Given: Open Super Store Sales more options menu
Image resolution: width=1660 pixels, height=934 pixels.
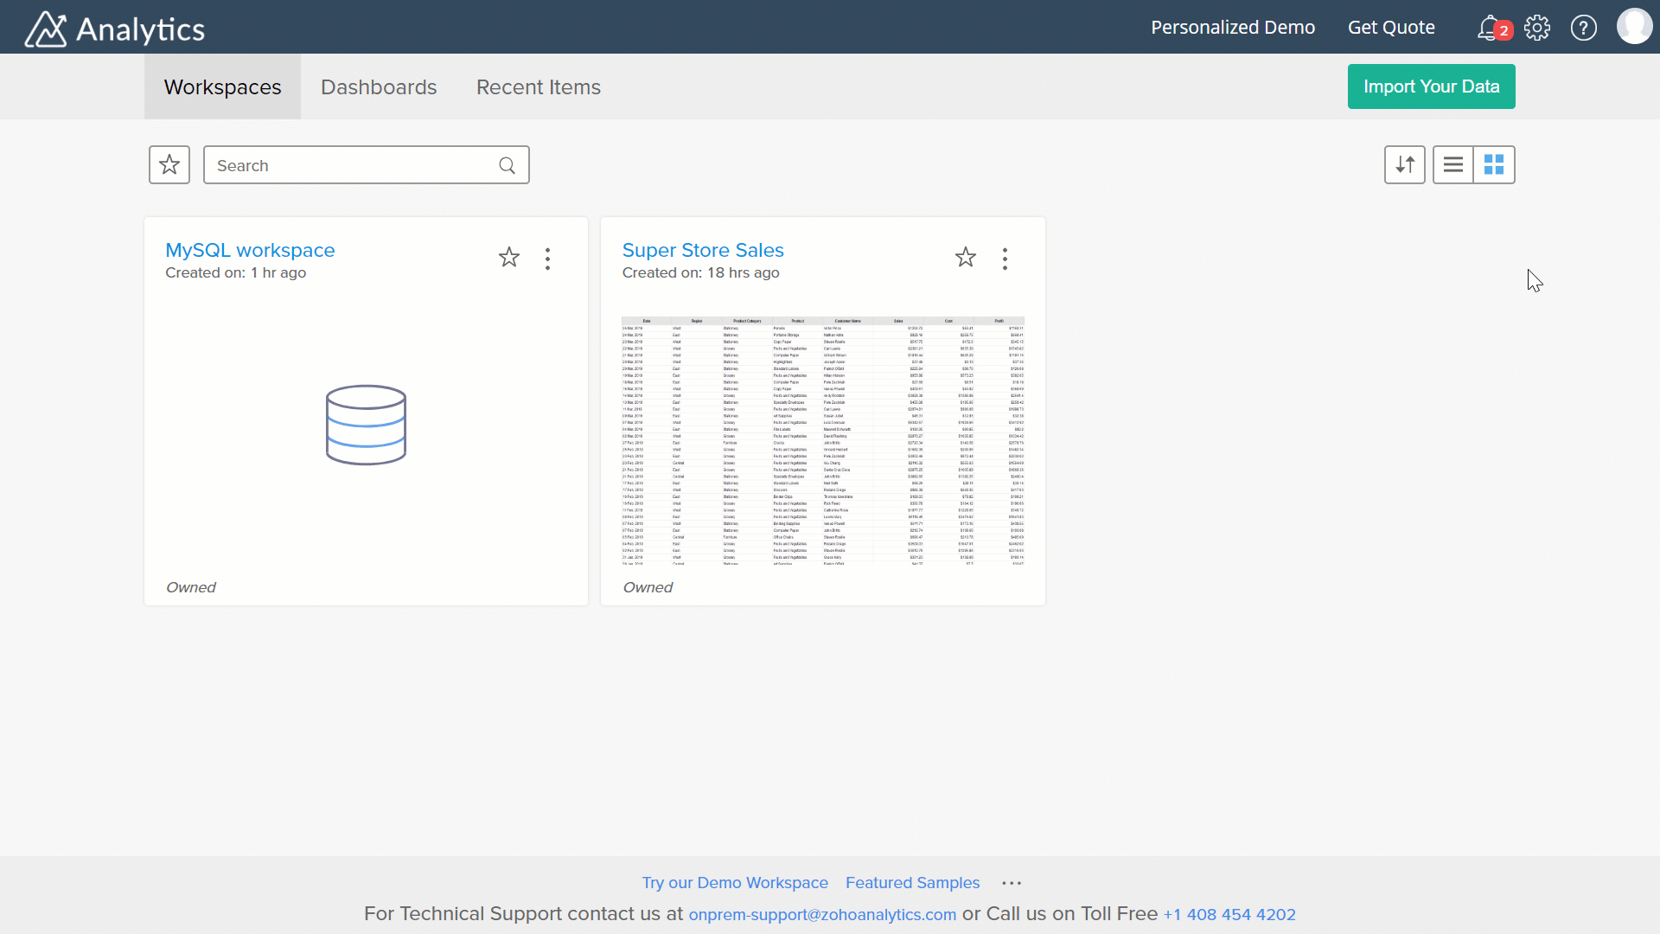Looking at the screenshot, I should [1005, 259].
